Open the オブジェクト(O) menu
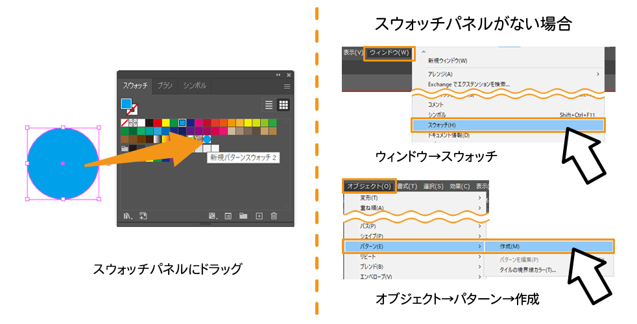This screenshot has width=637, height=324. coord(369,187)
